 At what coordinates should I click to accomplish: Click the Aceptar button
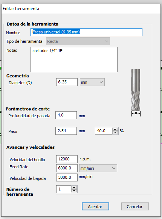[95, 207]
